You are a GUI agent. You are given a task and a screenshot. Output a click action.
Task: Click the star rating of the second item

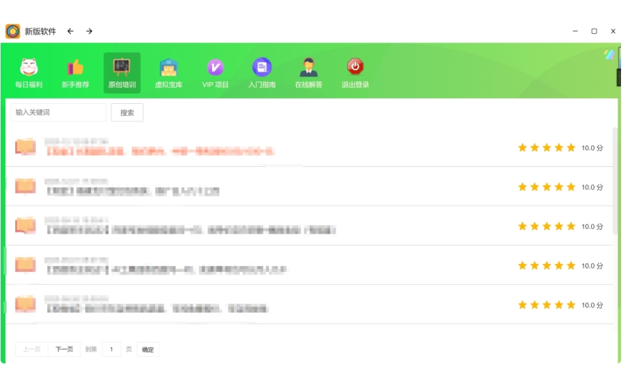[546, 187]
